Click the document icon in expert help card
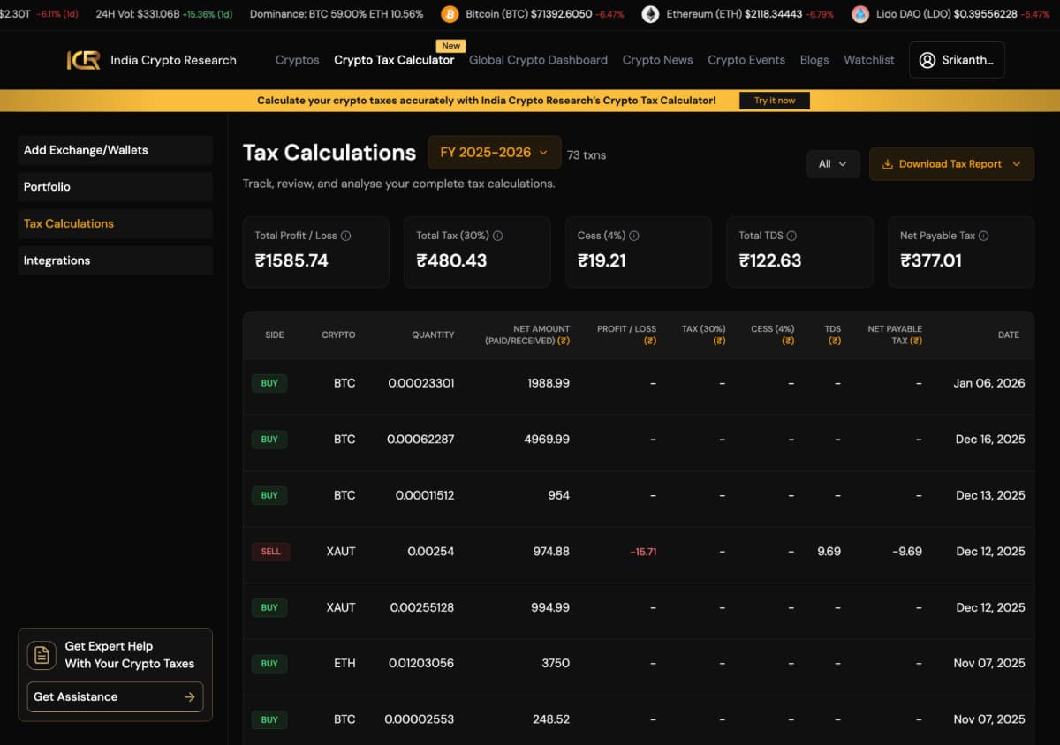 pyautogui.click(x=41, y=655)
